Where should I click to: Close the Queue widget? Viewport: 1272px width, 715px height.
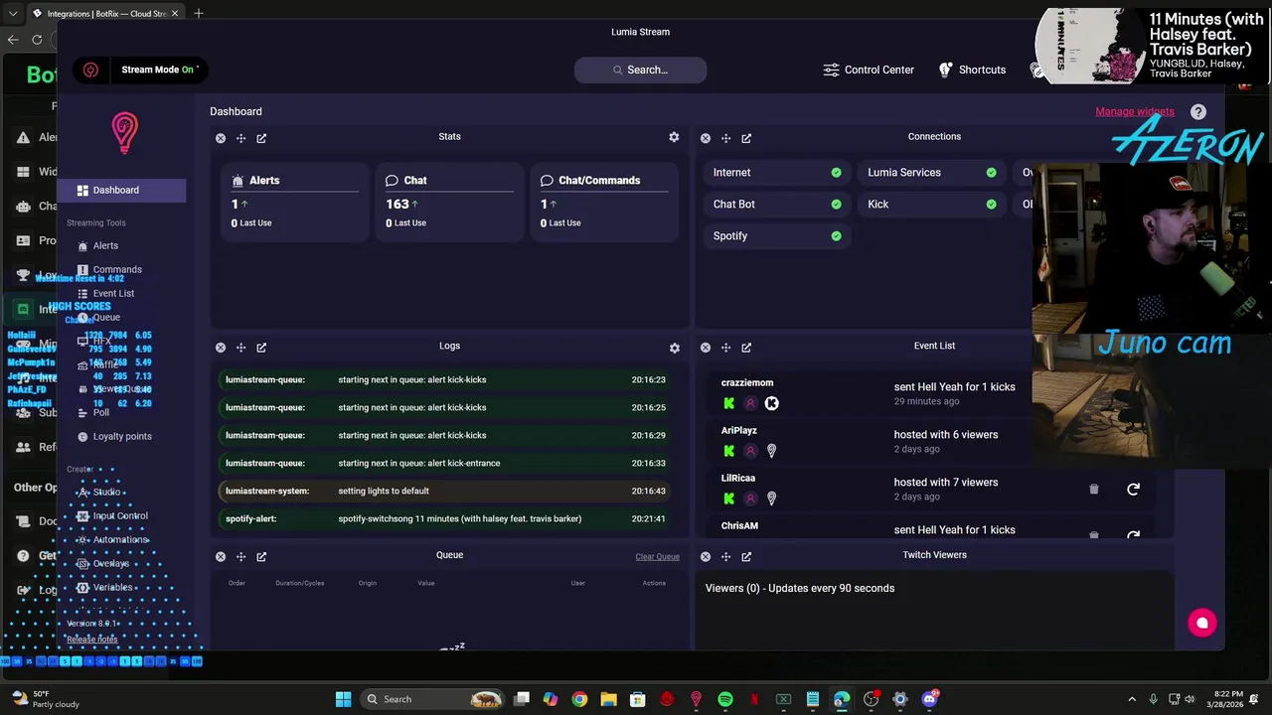(x=221, y=557)
